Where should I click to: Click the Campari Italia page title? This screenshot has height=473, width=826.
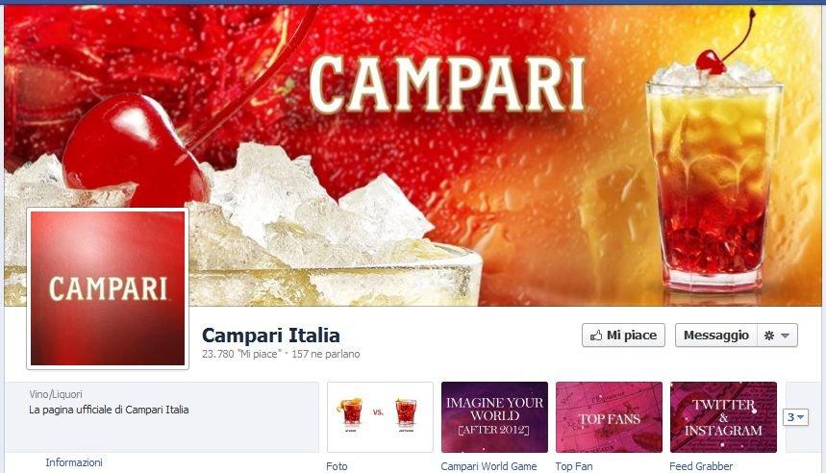point(271,335)
